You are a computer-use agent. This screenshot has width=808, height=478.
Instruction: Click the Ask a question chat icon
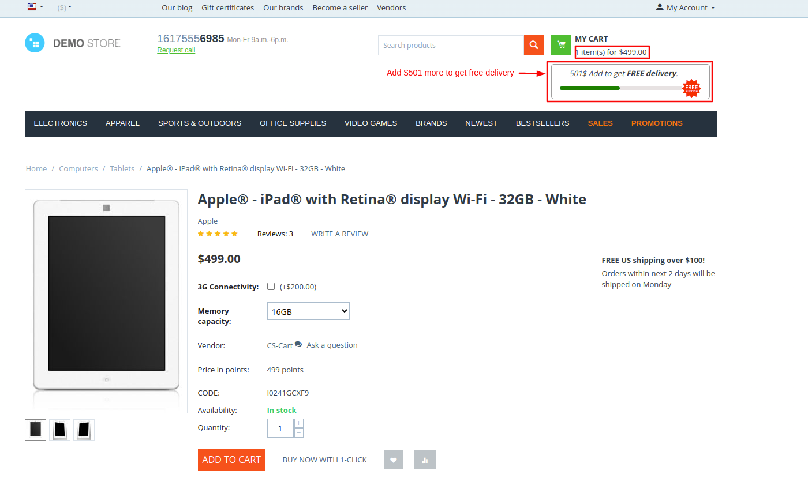coord(298,344)
